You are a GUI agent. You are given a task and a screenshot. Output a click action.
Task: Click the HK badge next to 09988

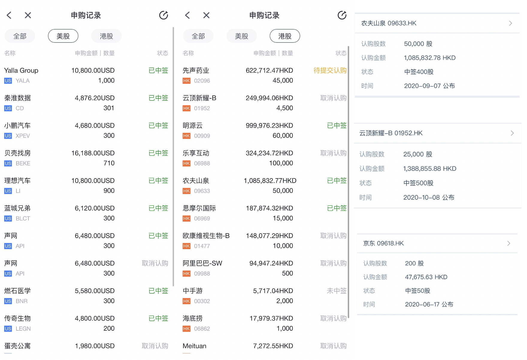187,274
